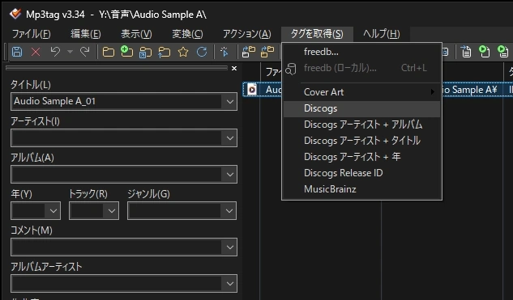Choose Discogs アーティスト + 年

[361, 157]
